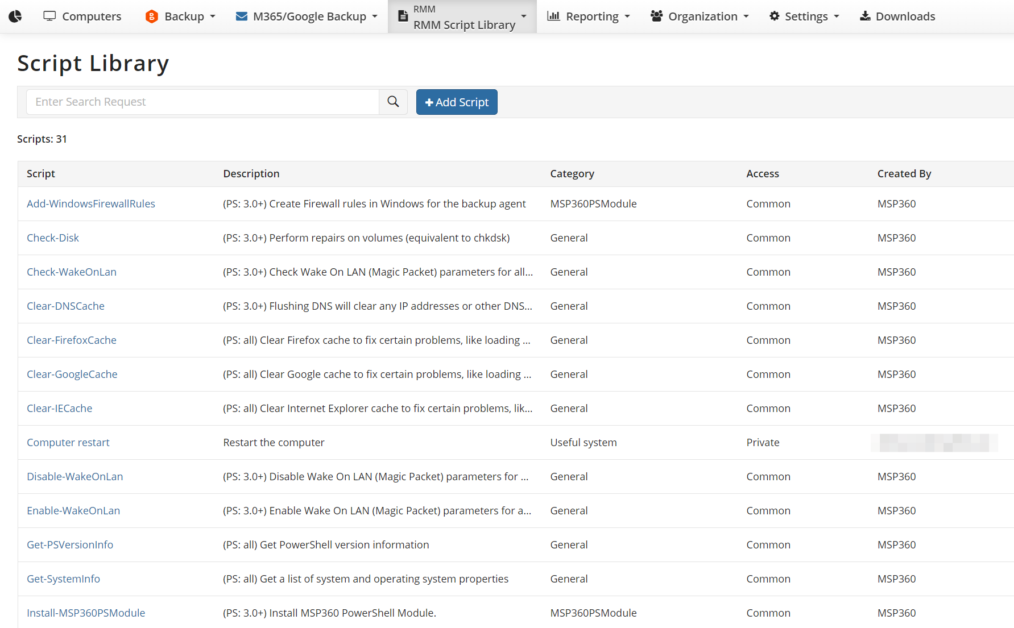Image resolution: width=1014 pixels, height=628 pixels.
Task: Open the Enable-WakeOnLan script
Action: tap(73, 510)
